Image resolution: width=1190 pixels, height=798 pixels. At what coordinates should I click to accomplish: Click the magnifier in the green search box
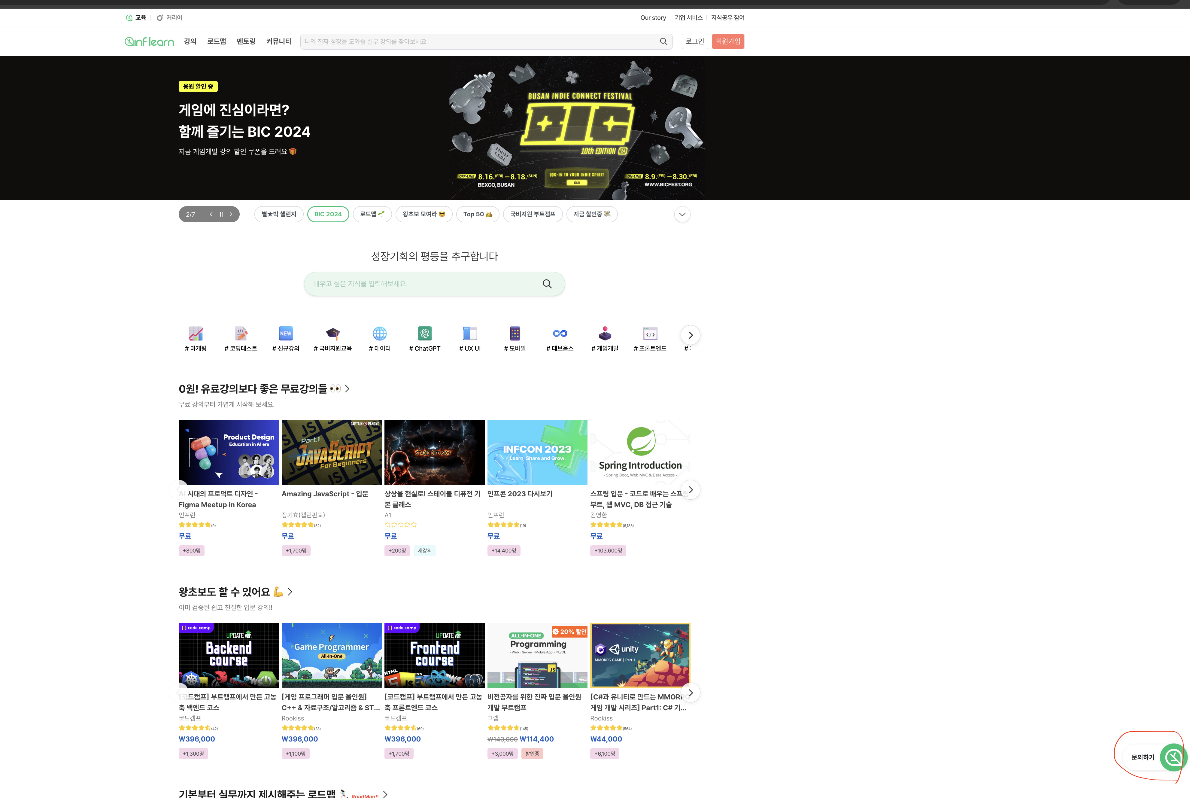547,284
